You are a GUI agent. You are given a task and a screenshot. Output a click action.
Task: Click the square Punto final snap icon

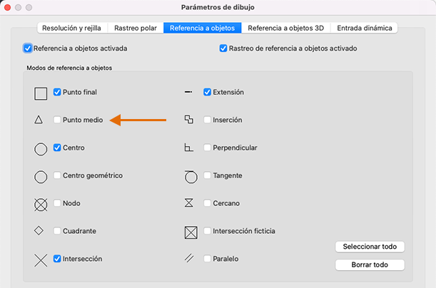point(41,93)
